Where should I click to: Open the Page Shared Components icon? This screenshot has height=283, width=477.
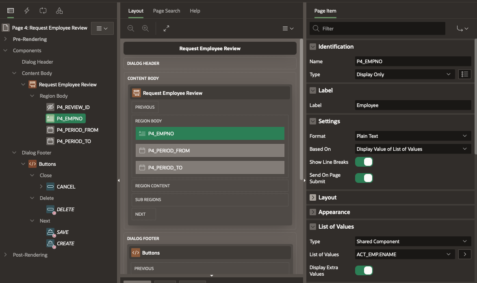(x=59, y=11)
